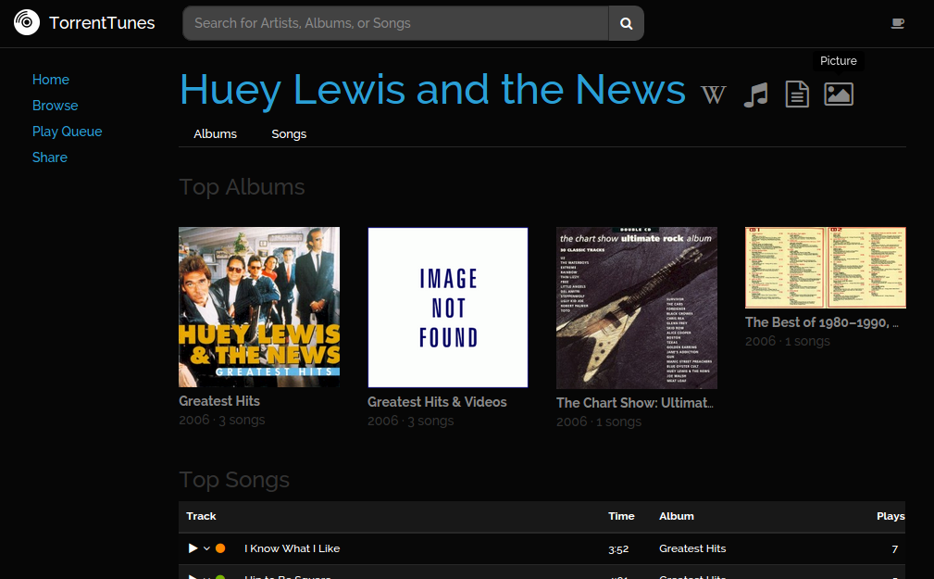This screenshot has height=579, width=934.
Task: Click the Huey Lewis and the News heading
Action: [432, 90]
